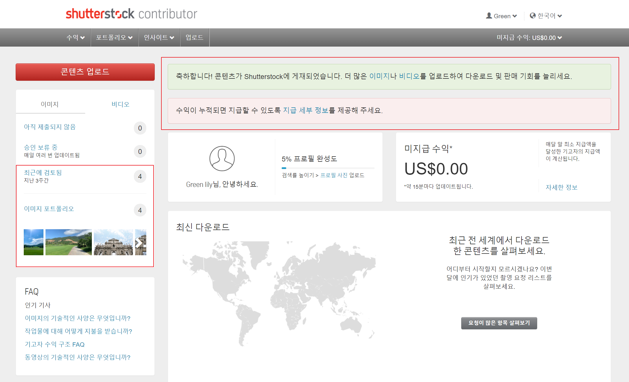Click the 요청이 많은 항목 살펴보기 button
This screenshot has height=382, width=629.
click(499, 323)
